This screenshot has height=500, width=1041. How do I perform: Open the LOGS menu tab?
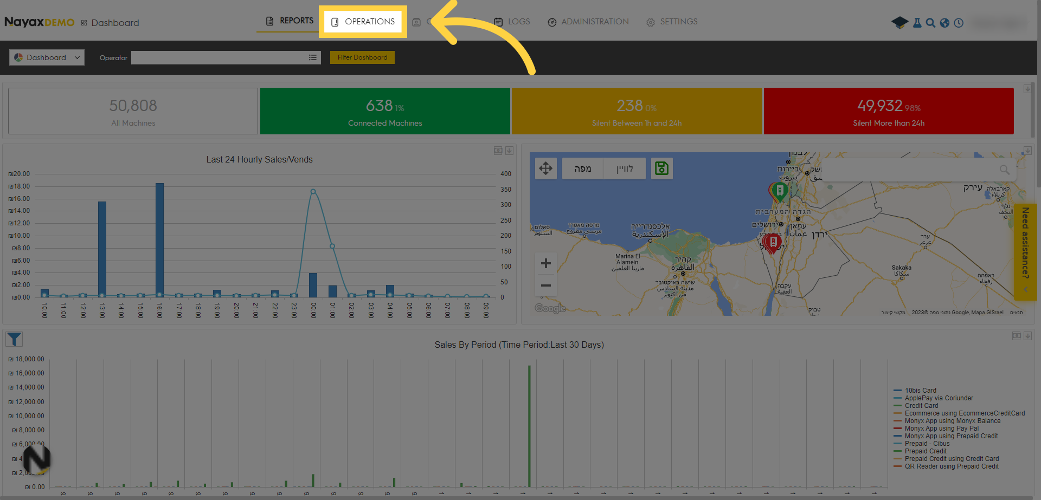[512, 22]
